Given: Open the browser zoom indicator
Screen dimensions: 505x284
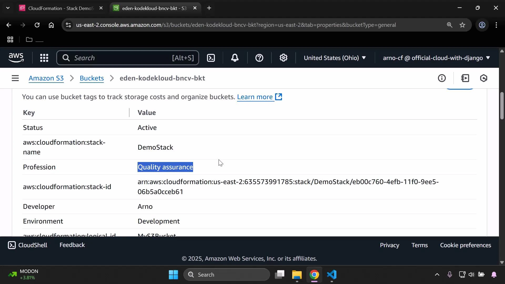Looking at the screenshot, I should coord(450,25).
